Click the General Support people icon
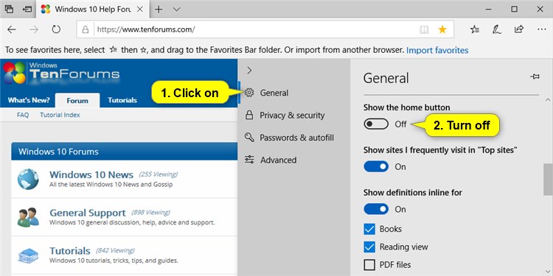This screenshot has height=276, width=553. click(28, 217)
